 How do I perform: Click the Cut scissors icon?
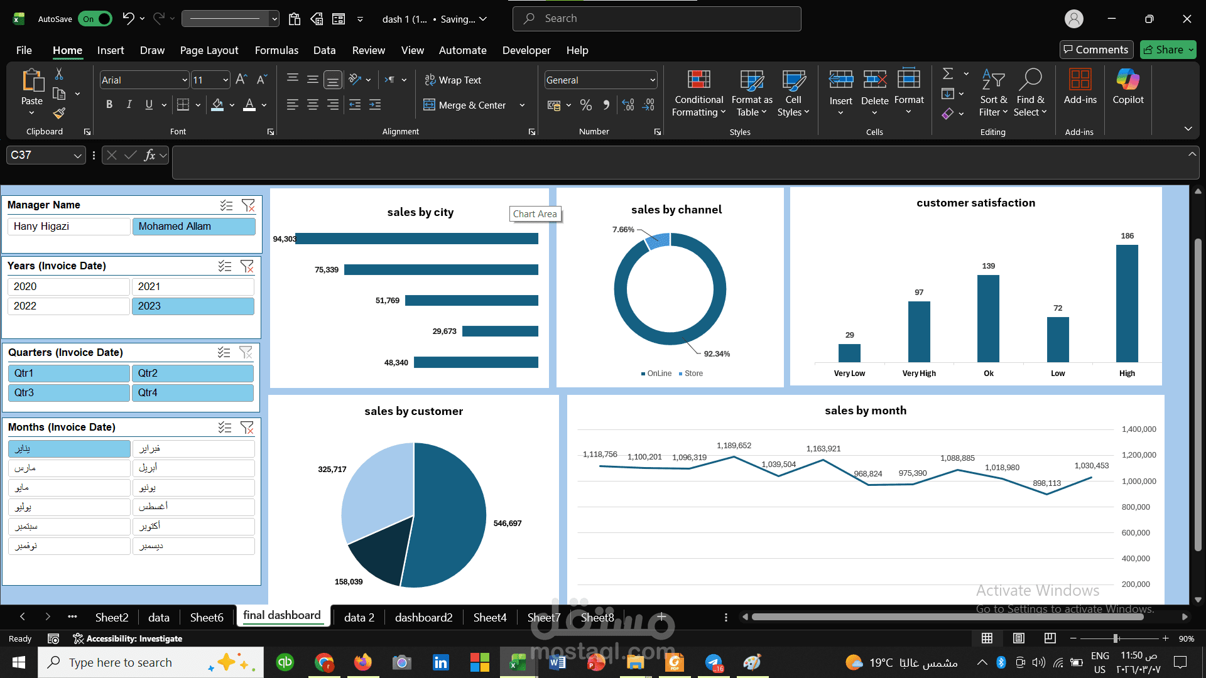click(x=59, y=74)
